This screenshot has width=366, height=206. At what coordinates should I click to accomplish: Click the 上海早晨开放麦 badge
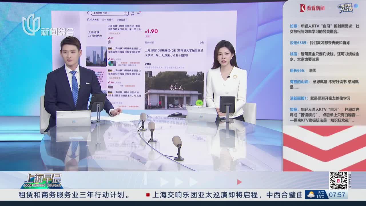[x=347, y=8]
